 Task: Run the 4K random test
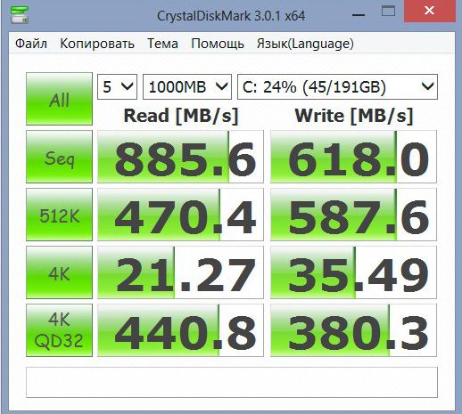59,272
